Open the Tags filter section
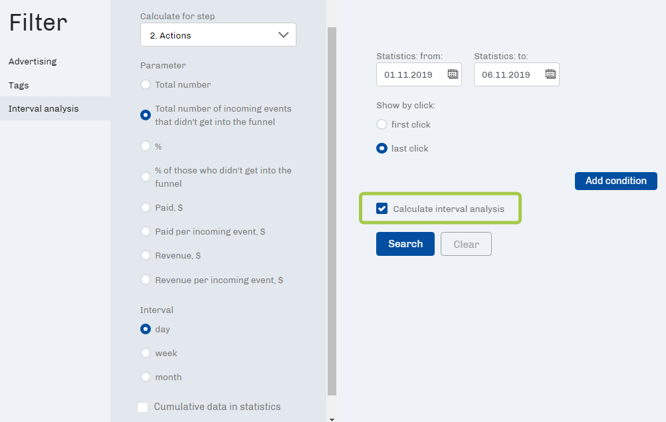666x422 pixels. pos(19,85)
